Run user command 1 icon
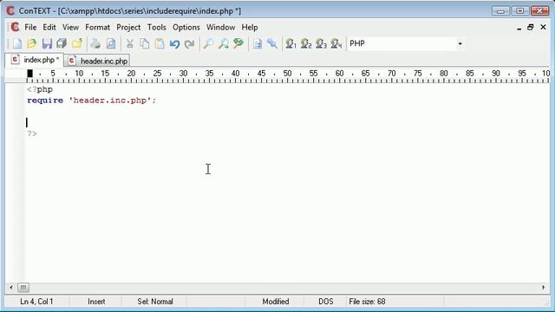The width and height of the screenshot is (555, 312). click(291, 44)
